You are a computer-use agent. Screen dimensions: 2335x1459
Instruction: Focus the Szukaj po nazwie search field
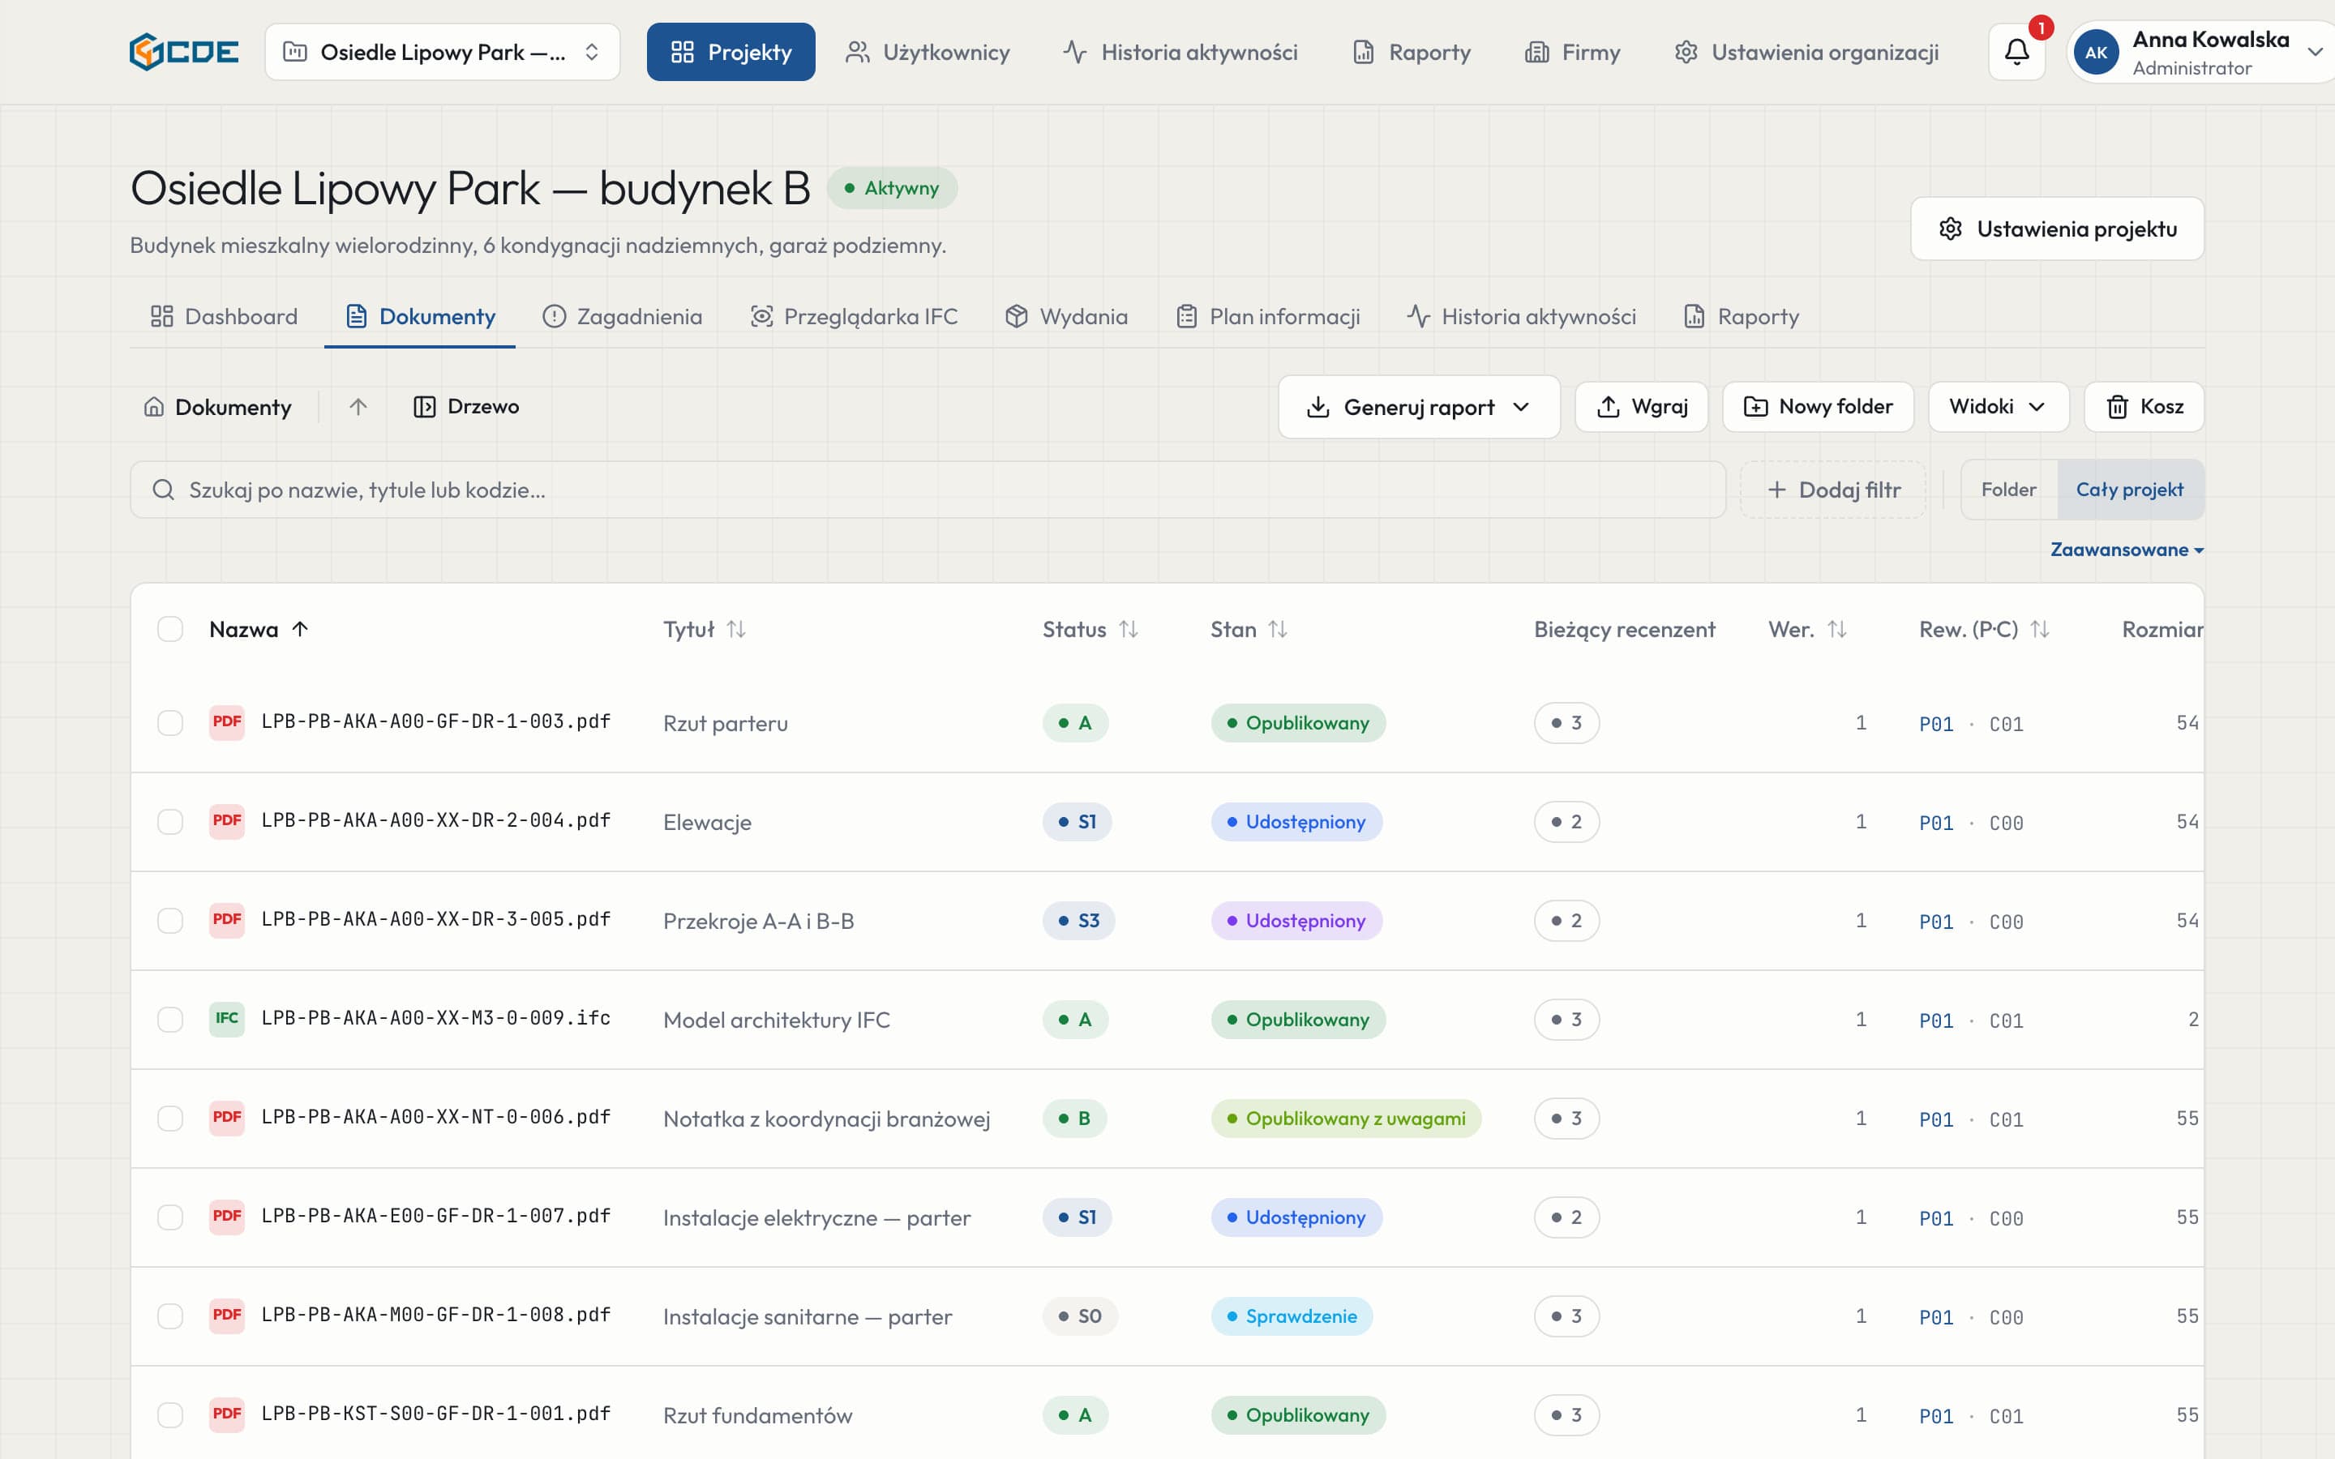pyautogui.click(x=928, y=490)
